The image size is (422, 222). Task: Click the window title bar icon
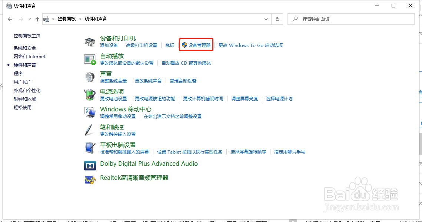click(x=9, y=6)
